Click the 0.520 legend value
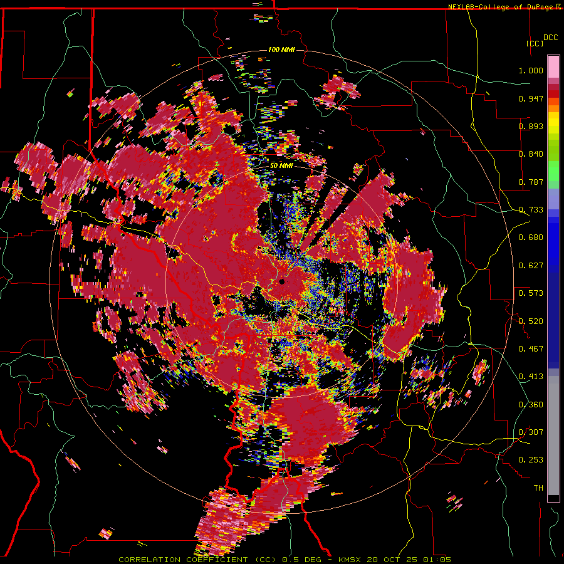The image size is (564, 564). point(531,321)
